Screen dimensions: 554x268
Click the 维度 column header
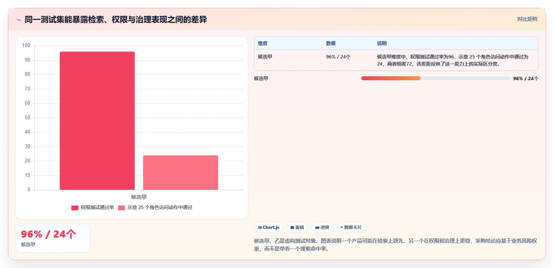(263, 43)
